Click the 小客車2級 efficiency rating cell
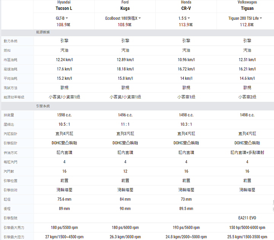 (x=247, y=97)
